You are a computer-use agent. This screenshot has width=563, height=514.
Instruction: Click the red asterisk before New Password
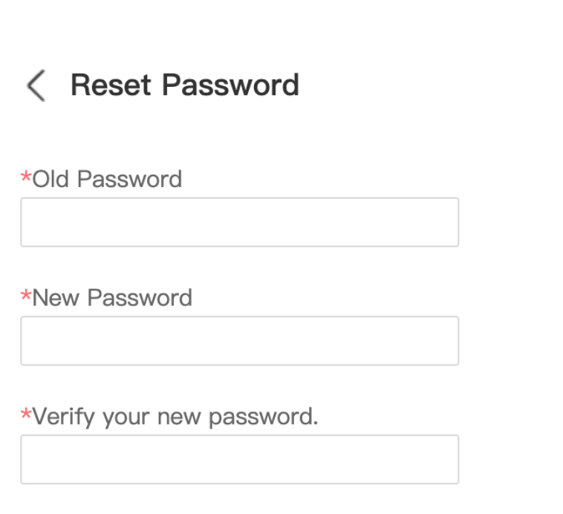pos(26,296)
